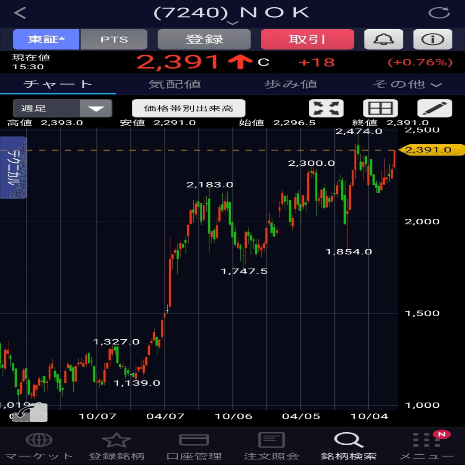Click +18 price change value
The width and height of the screenshot is (465, 465).
pos(316,62)
